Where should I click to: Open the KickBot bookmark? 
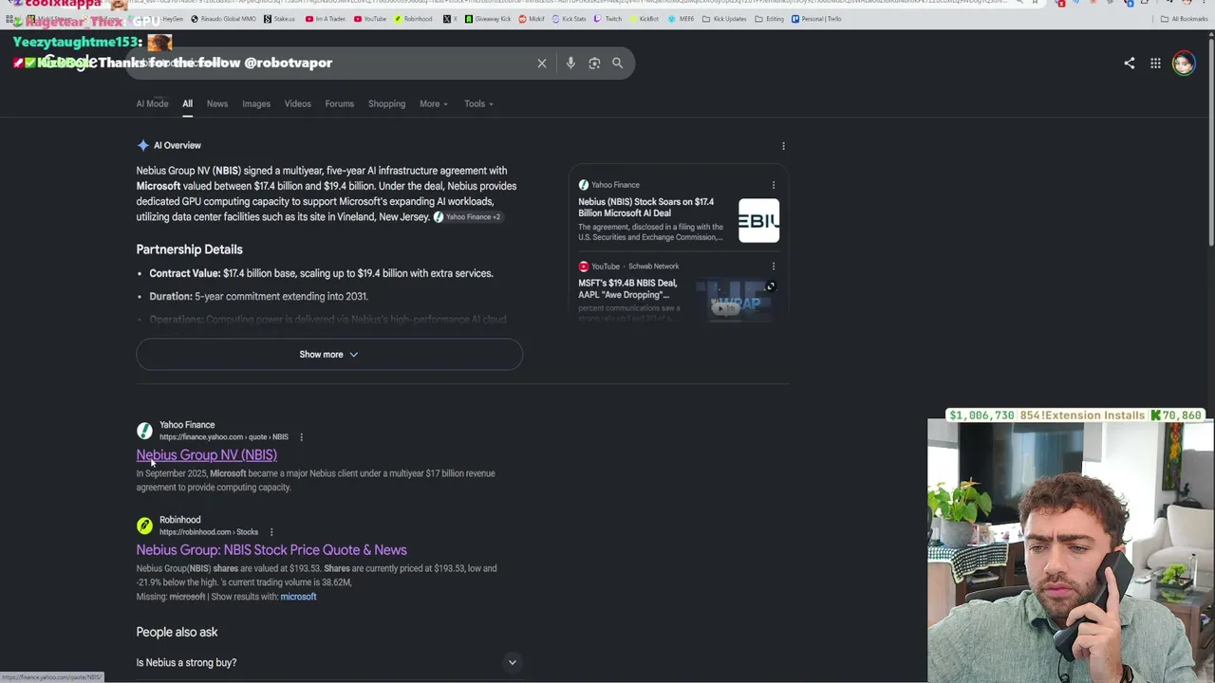(645, 19)
